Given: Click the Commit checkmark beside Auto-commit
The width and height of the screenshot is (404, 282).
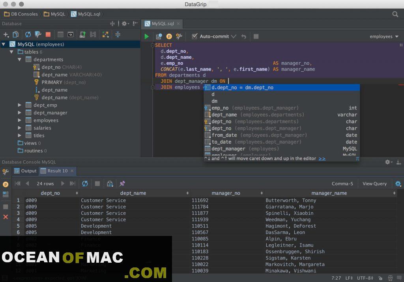Looking at the screenshot, I should point(234,37).
